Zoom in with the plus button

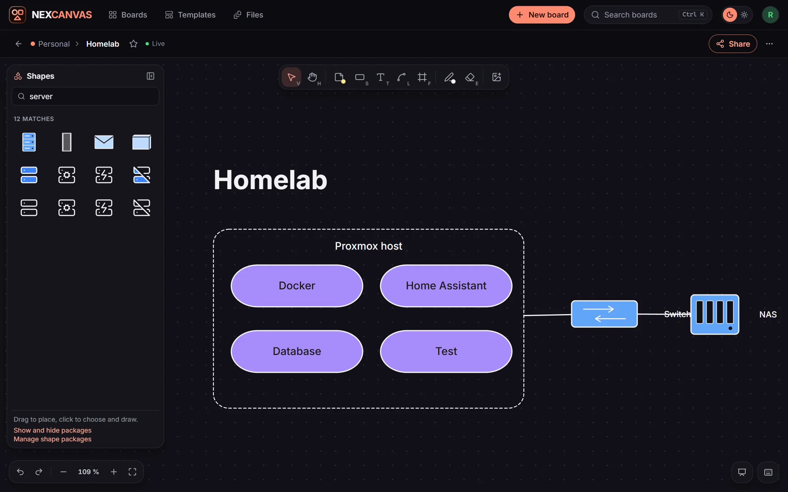(114, 472)
